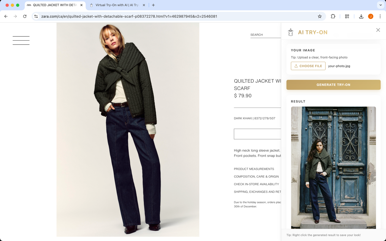
Task: Click the SEARCH link on the product page
Action: point(257,35)
